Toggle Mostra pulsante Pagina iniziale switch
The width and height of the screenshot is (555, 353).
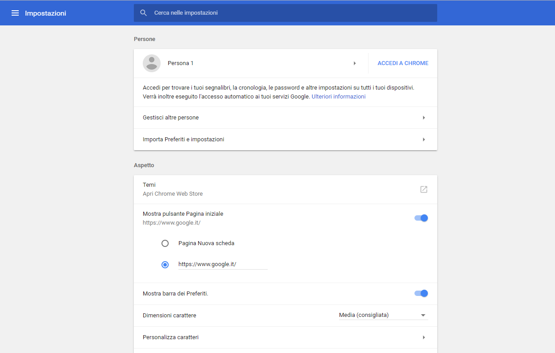[x=421, y=218]
